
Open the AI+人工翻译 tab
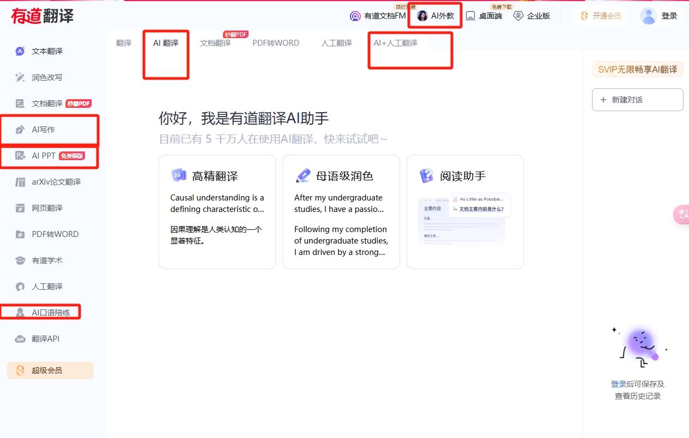(395, 43)
